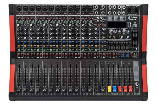Screen dimensions: 157x105
Task: Toggle the MUTE button on channel 12
Action: (x=89, y=55)
